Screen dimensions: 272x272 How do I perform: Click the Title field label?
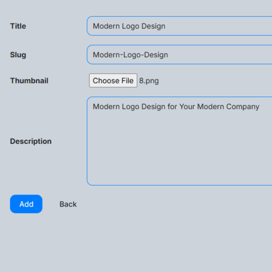(18, 26)
